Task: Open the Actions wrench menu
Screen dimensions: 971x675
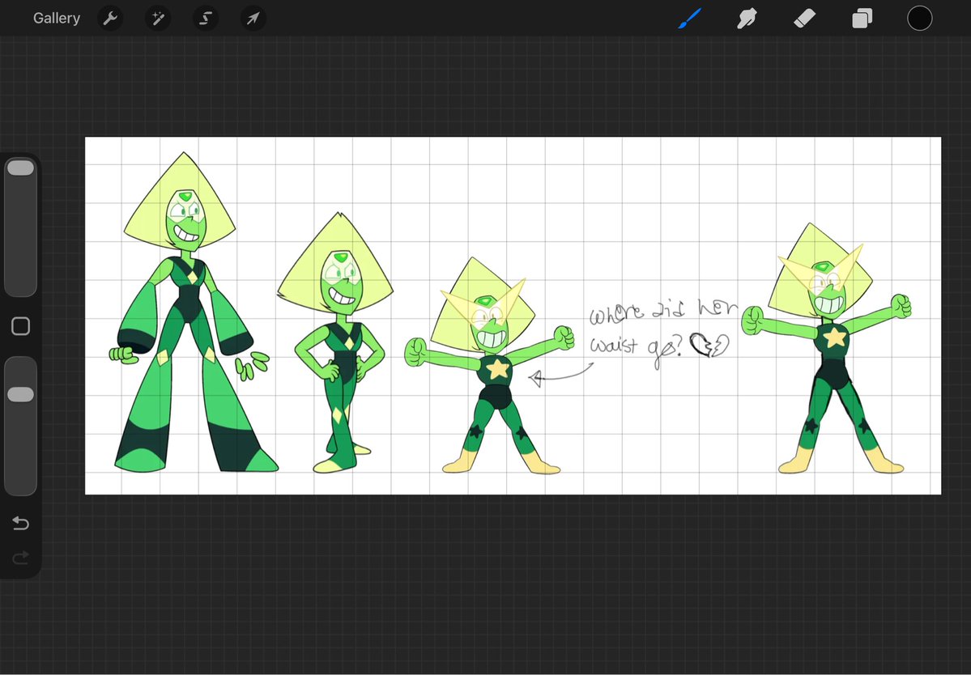Action: [110, 19]
